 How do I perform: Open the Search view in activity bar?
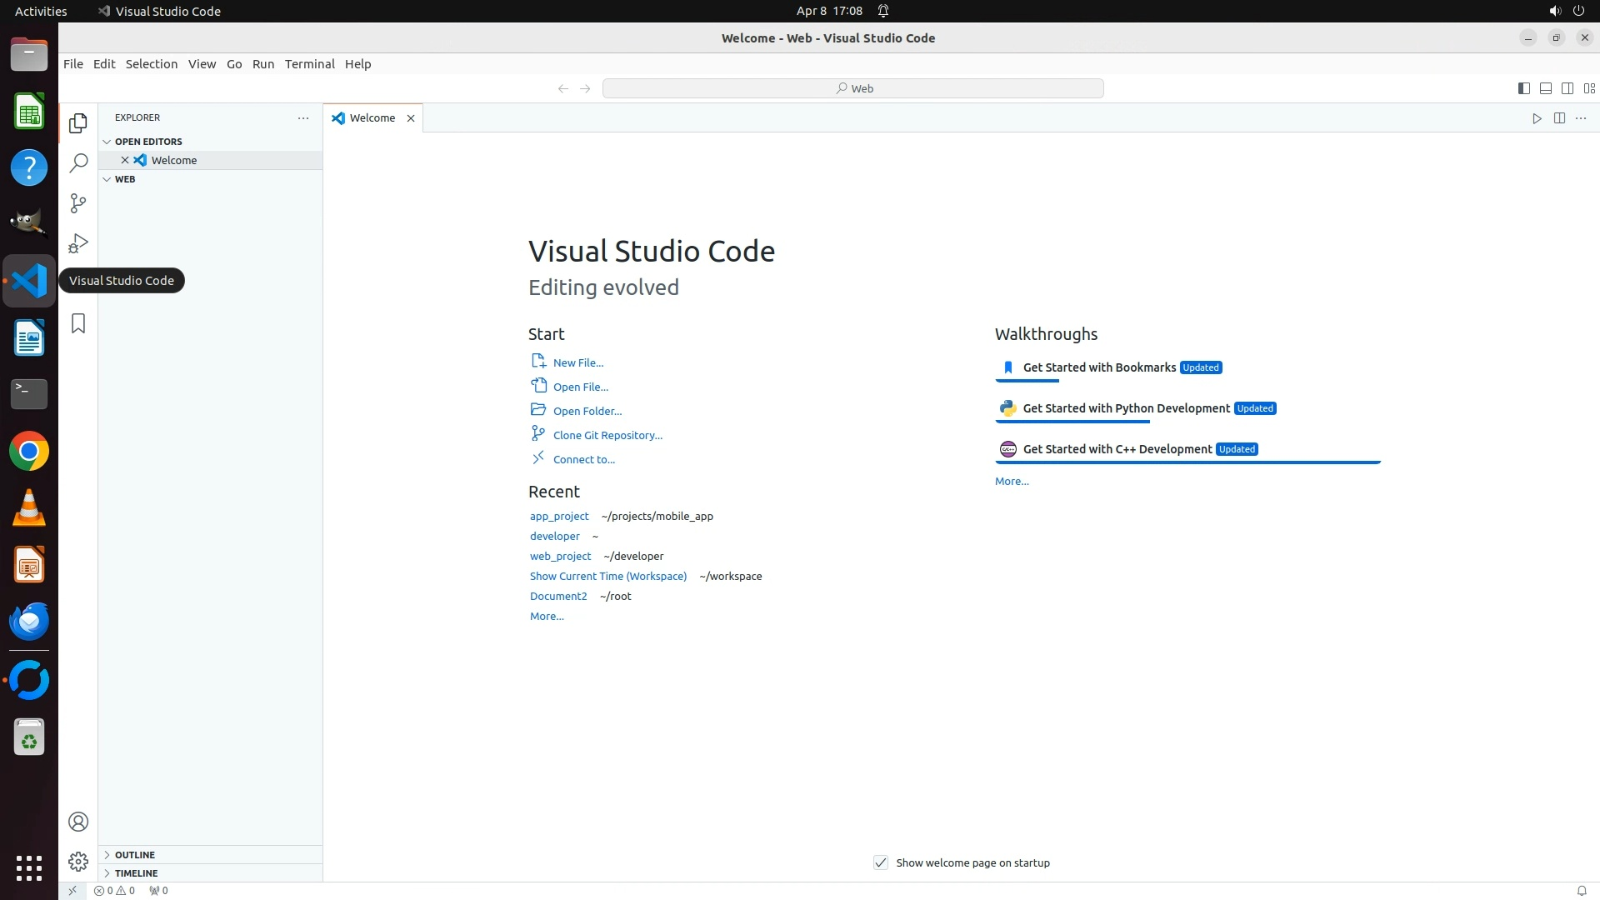(78, 163)
